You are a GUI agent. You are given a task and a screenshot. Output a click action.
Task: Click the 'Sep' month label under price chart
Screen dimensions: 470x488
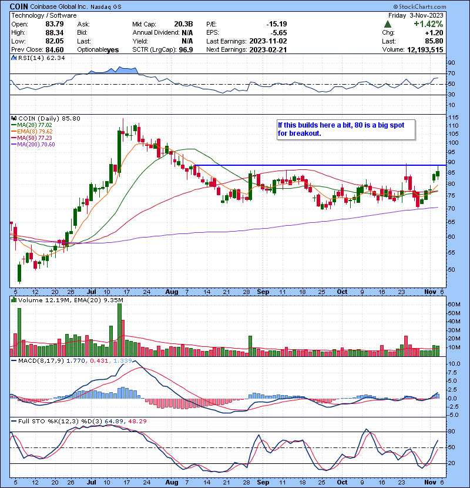[263, 292]
